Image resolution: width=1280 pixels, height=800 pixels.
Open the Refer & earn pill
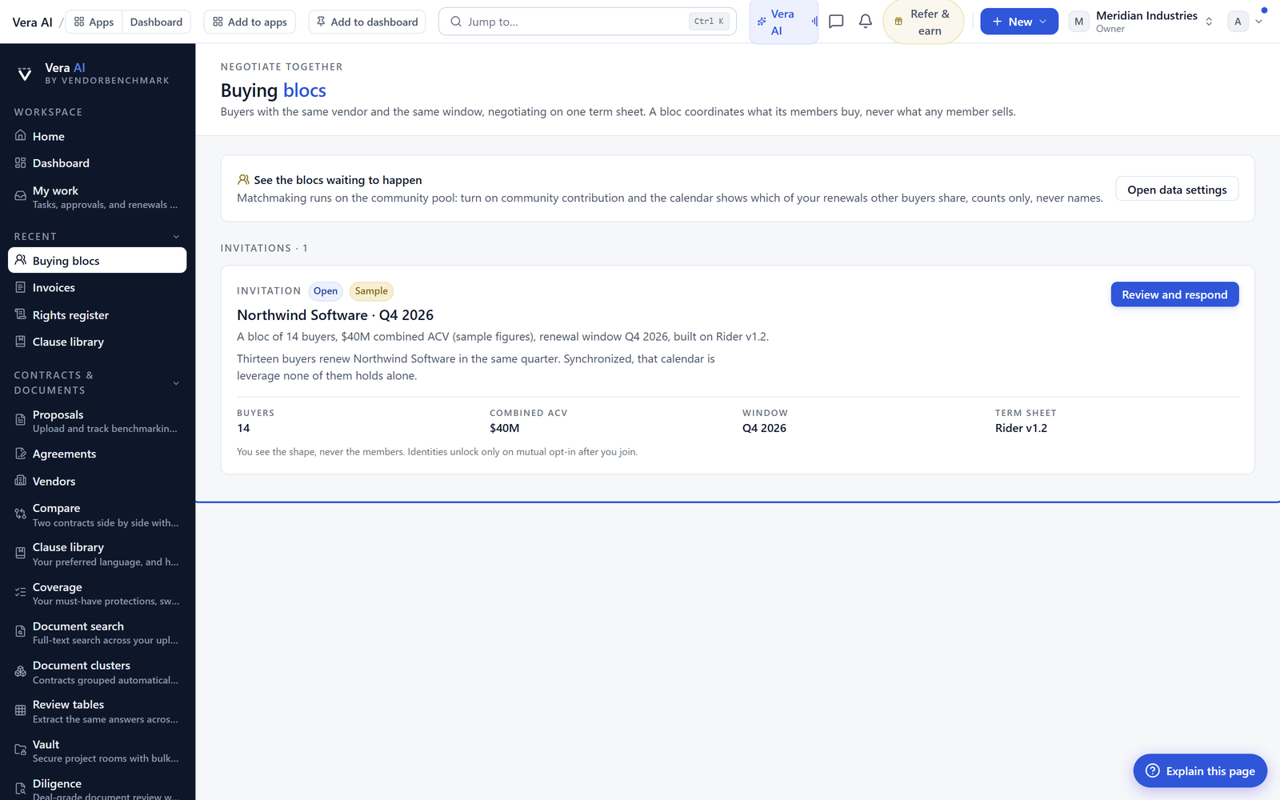[922, 22]
